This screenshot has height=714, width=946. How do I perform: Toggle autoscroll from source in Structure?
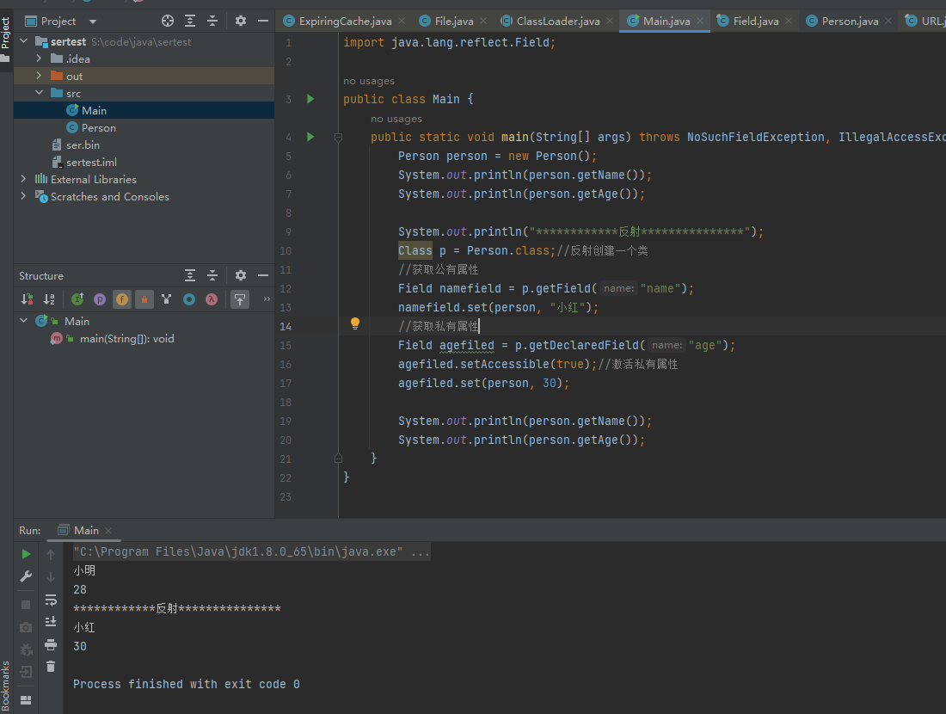[240, 299]
